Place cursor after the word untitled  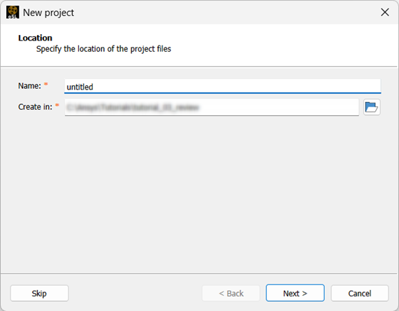tap(94, 87)
